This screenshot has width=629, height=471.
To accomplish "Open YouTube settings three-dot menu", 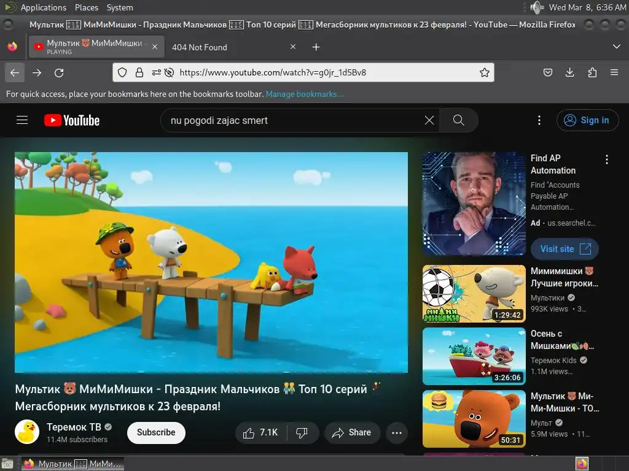I will pos(539,120).
